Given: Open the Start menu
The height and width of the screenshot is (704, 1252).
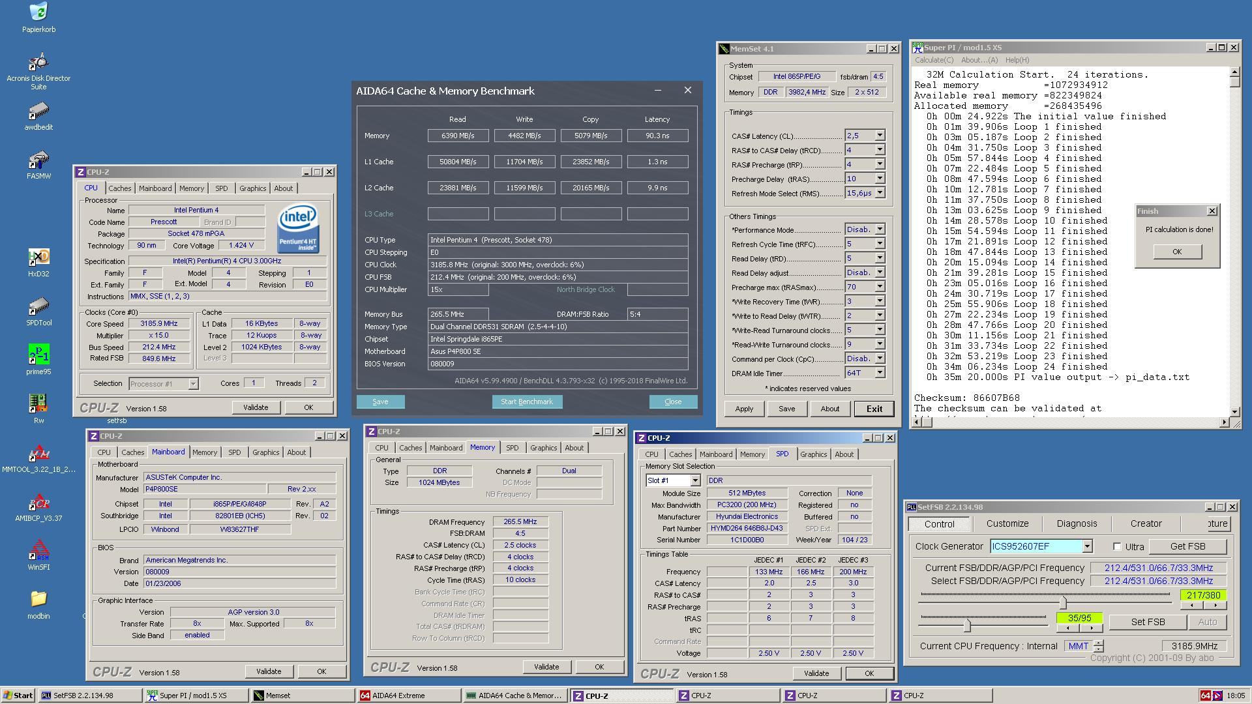Looking at the screenshot, I should tap(18, 696).
